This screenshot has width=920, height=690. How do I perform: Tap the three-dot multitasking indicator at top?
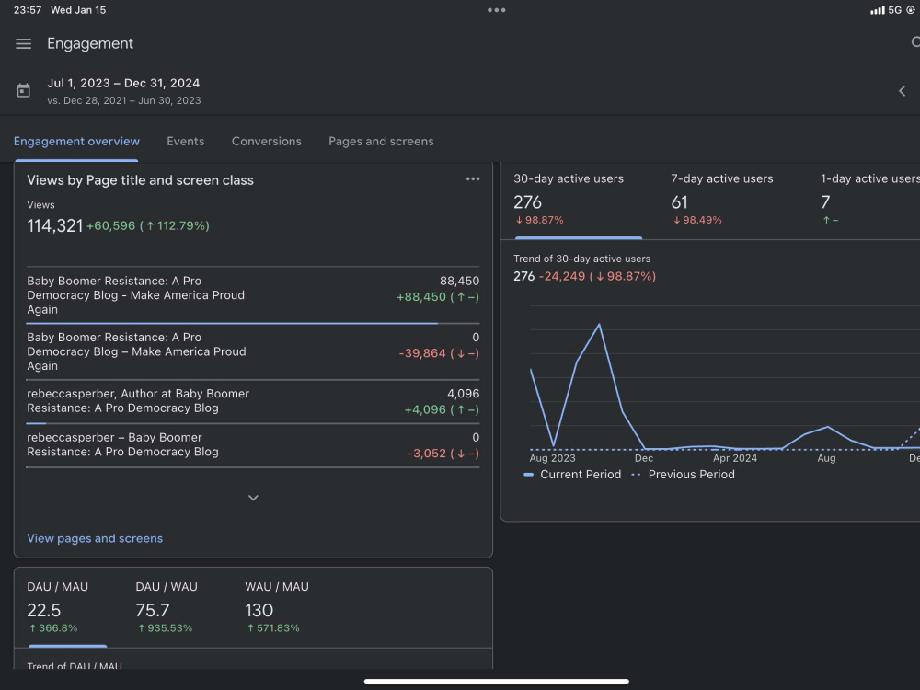tap(497, 10)
